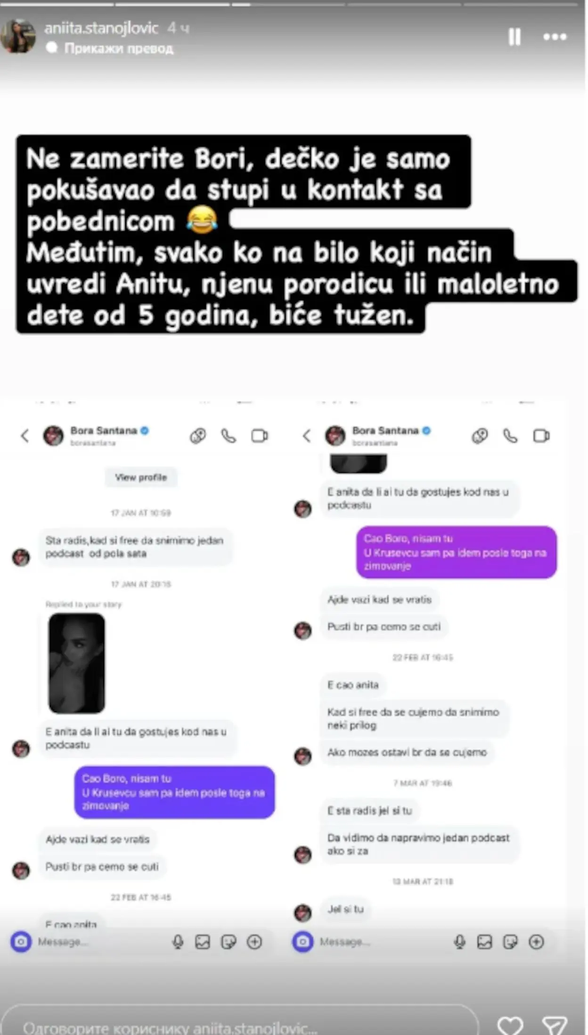Click Прикажи превод to show translation
Viewport: 588px width, 1035px height.
coord(119,48)
